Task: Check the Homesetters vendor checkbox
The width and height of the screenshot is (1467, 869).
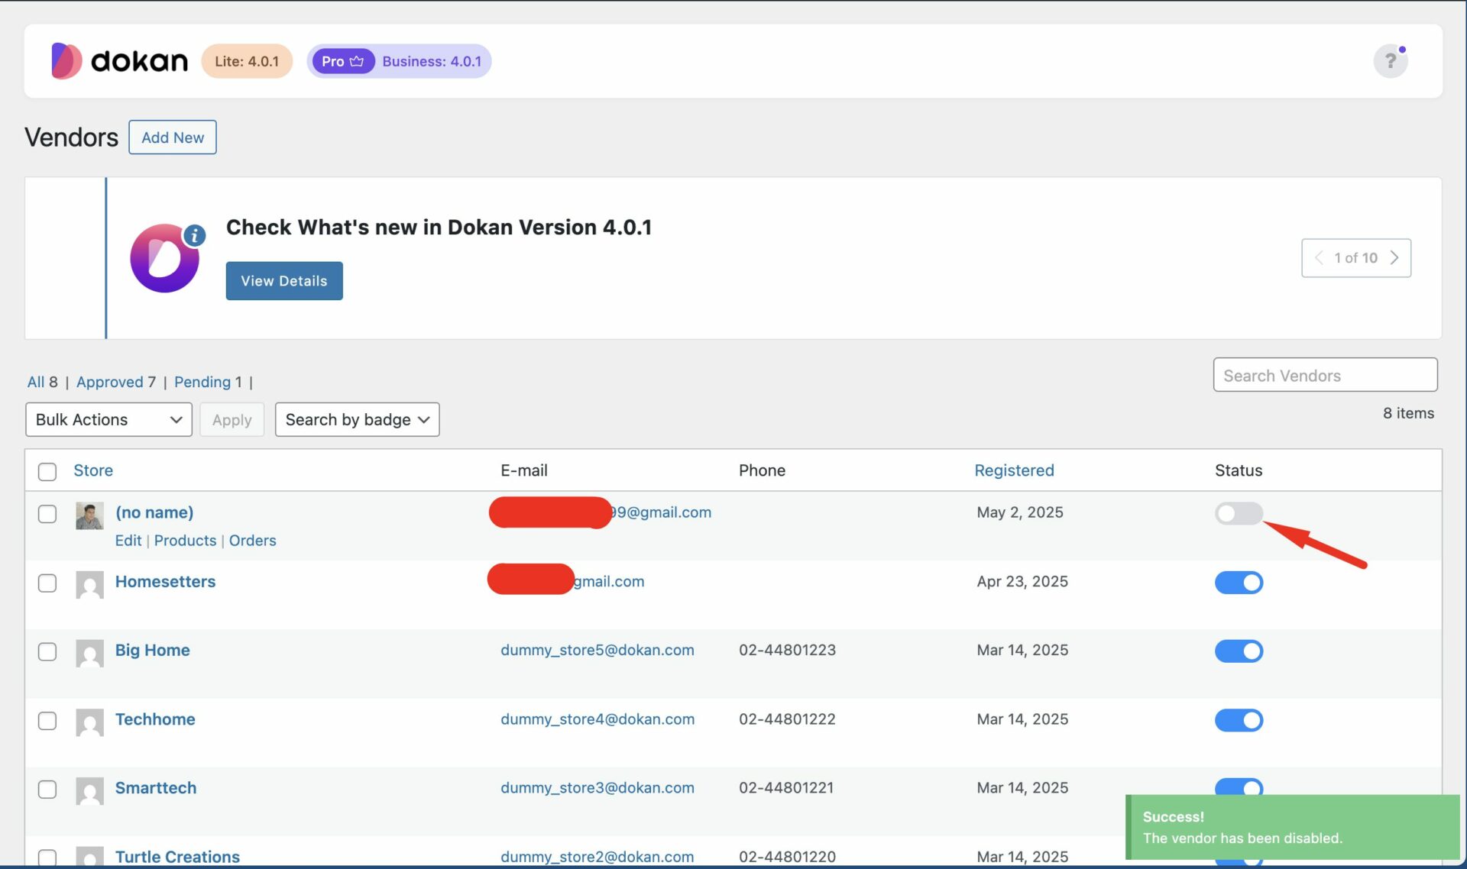Action: (x=47, y=583)
